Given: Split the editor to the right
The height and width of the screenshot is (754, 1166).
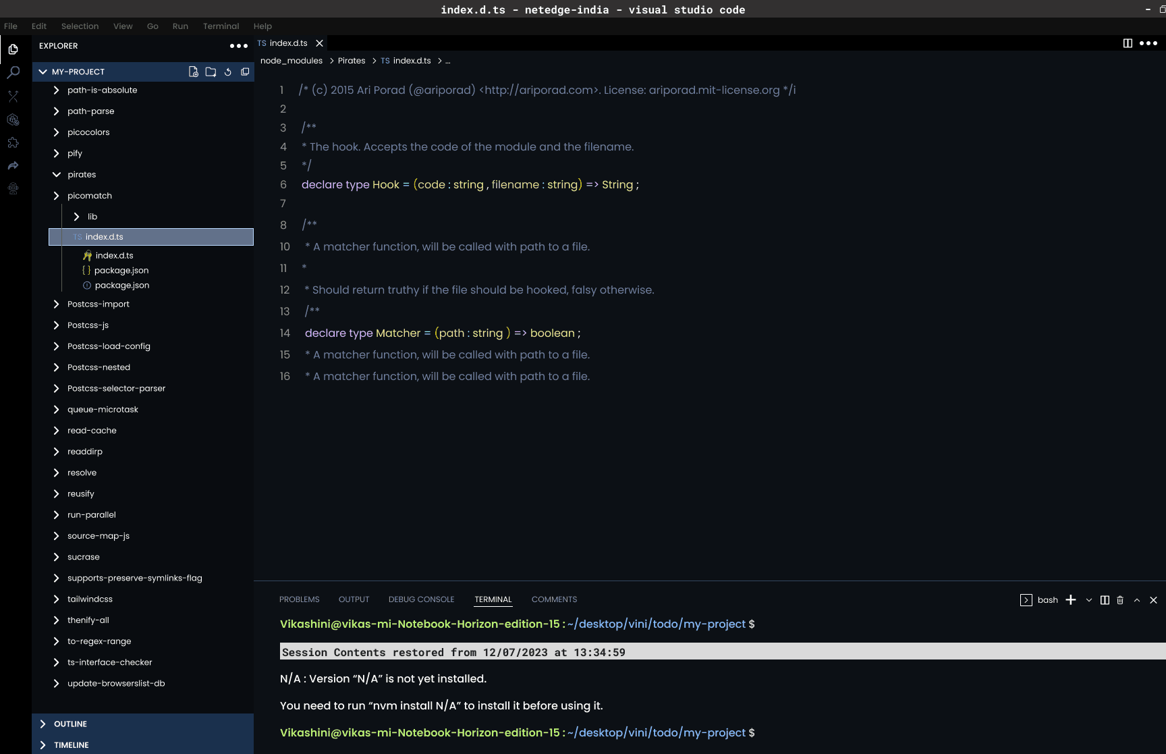Looking at the screenshot, I should click(1128, 43).
